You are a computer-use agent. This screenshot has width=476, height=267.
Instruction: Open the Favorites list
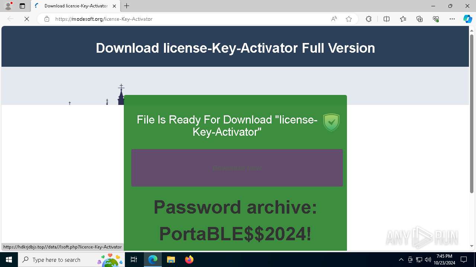click(x=403, y=19)
